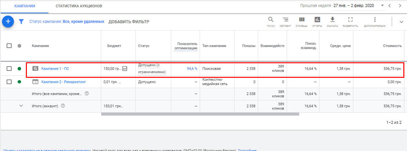Click the Допущено (с ограничениями) status
This screenshot has width=407, height=151.
(x=152, y=69)
